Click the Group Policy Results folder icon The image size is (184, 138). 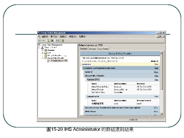coord(45,58)
